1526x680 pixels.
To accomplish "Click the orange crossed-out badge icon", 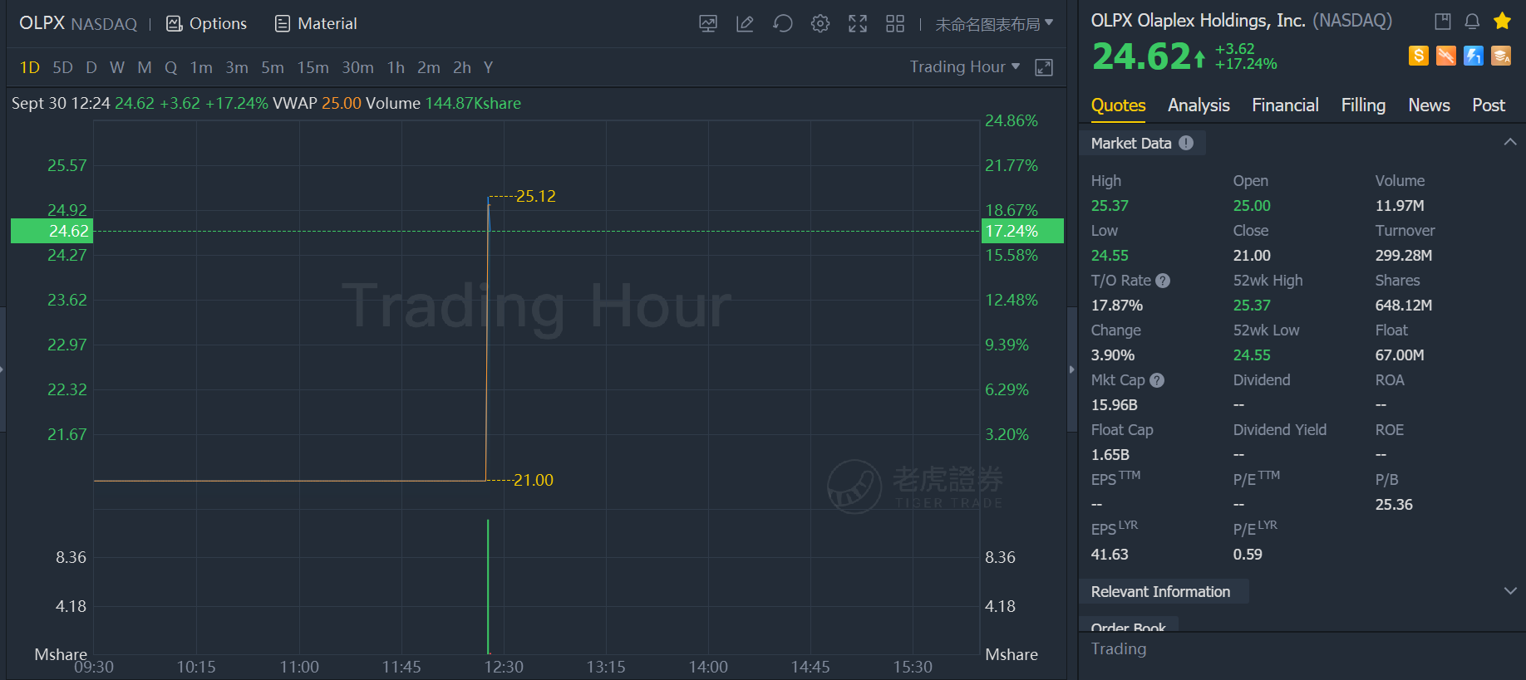I will coord(1446,56).
